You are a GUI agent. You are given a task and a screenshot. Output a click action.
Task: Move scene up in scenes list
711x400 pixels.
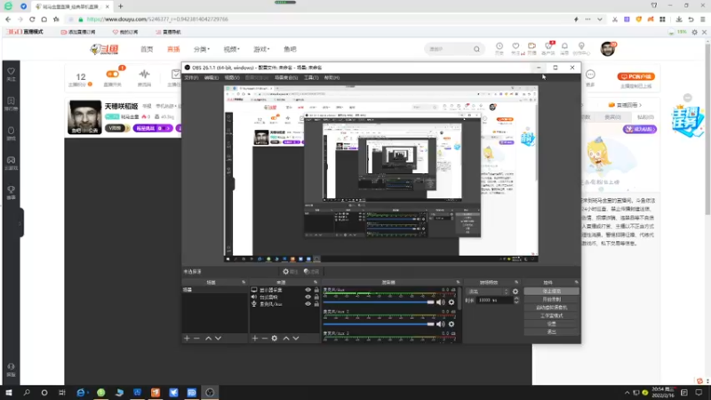pyautogui.click(x=208, y=339)
